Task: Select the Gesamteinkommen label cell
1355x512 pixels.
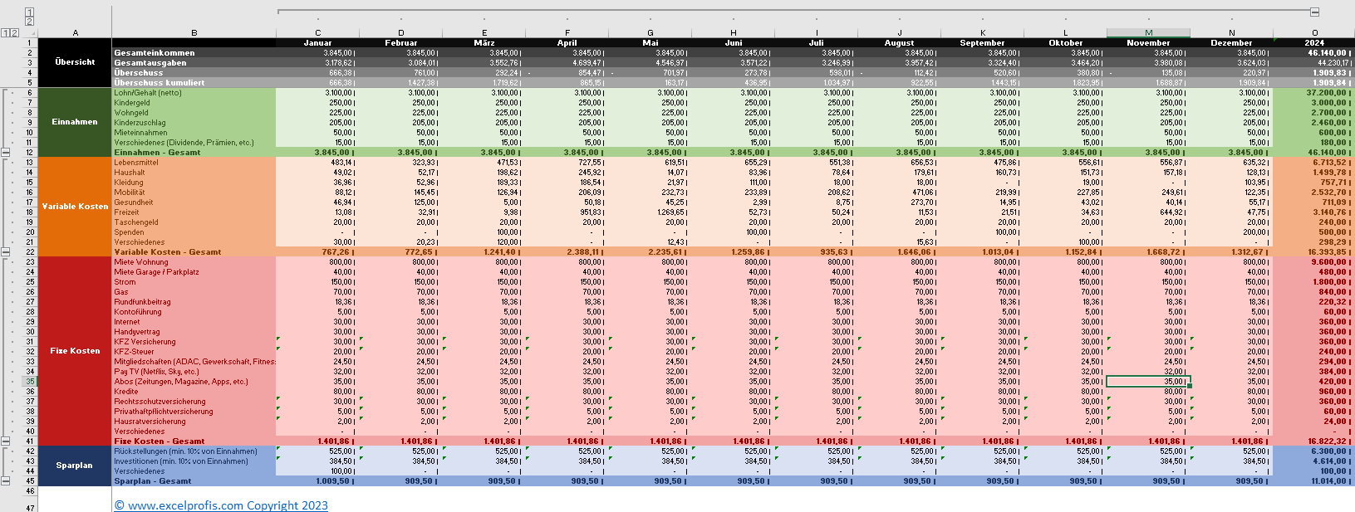Action: coord(194,53)
